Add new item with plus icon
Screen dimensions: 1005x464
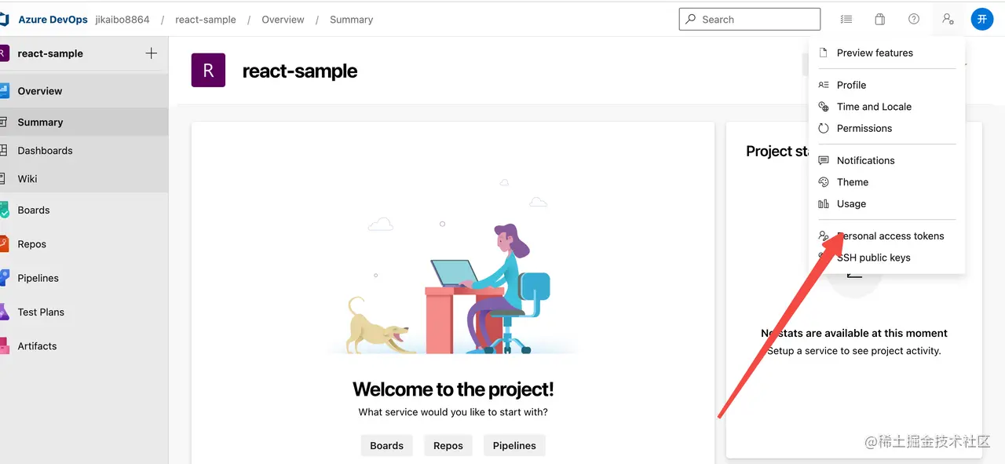pos(152,53)
